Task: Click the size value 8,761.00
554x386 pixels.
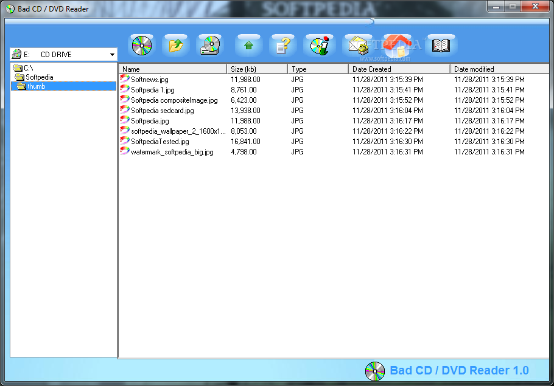Action: coord(244,90)
